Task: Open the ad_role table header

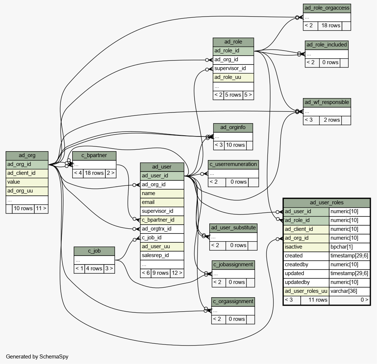Action: [233, 42]
